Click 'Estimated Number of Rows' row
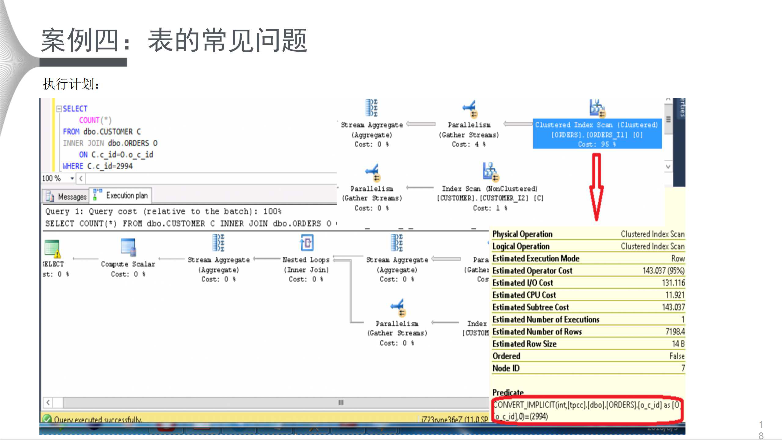 click(588, 332)
